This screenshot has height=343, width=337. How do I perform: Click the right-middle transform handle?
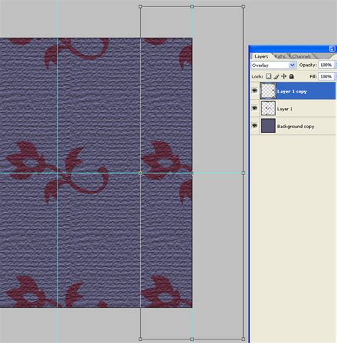[x=243, y=173]
